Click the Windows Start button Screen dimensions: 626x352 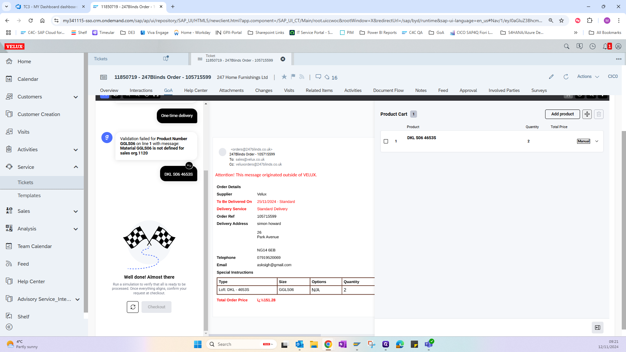point(198,344)
